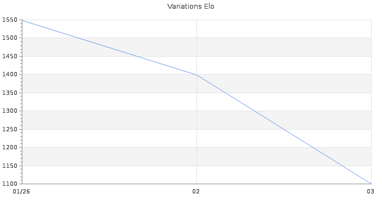Click the 1500 y-axis label
The width and height of the screenshot is (382, 218).
pyautogui.click(x=9, y=38)
